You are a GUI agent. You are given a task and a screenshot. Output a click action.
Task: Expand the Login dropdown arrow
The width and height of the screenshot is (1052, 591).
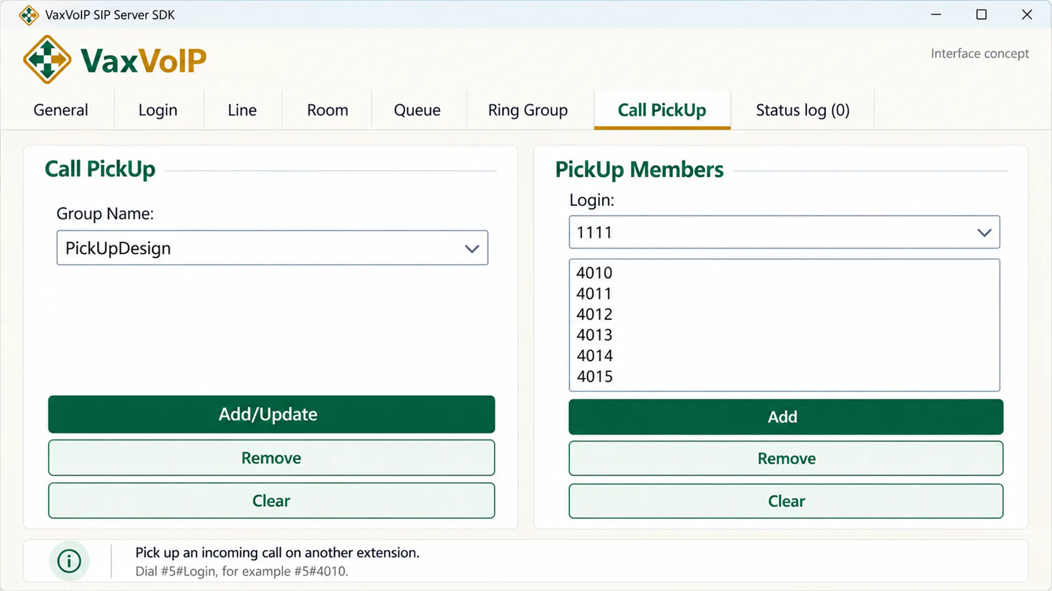[984, 233]
